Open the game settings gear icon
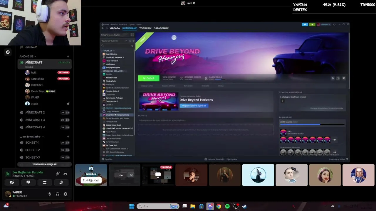376x211 pixels. click(333, 78)
